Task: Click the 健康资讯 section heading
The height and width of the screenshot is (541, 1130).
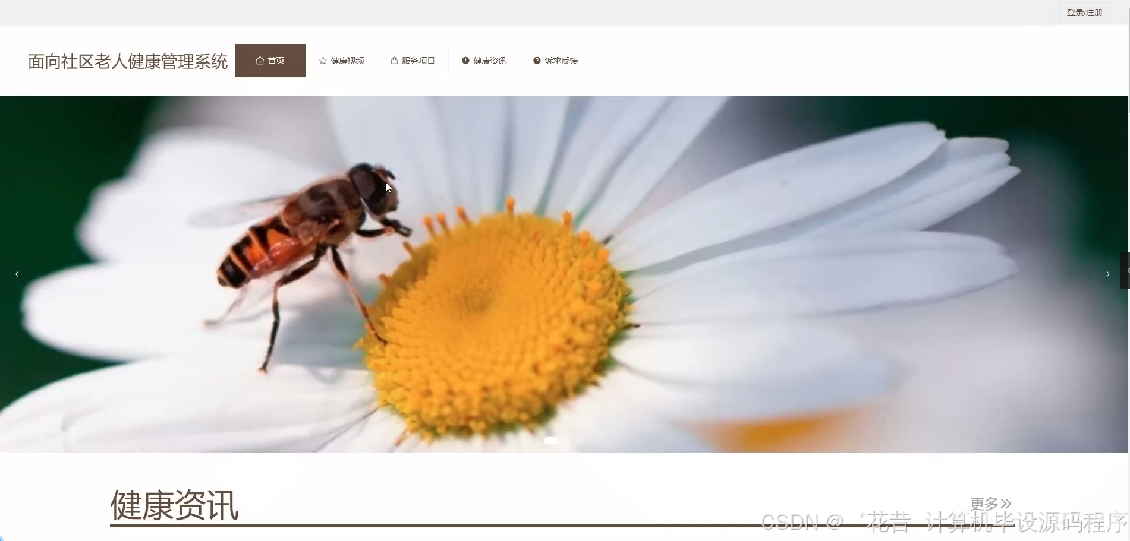Action: coord(175,506)
